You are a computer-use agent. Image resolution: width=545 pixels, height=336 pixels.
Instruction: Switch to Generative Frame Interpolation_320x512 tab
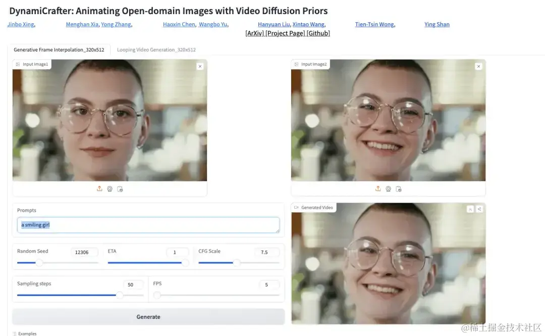point(59,50)
